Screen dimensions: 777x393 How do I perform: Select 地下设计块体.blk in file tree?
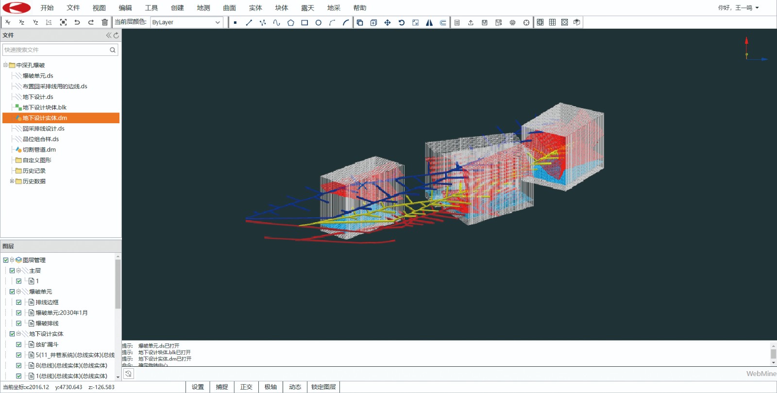[44, 107]
